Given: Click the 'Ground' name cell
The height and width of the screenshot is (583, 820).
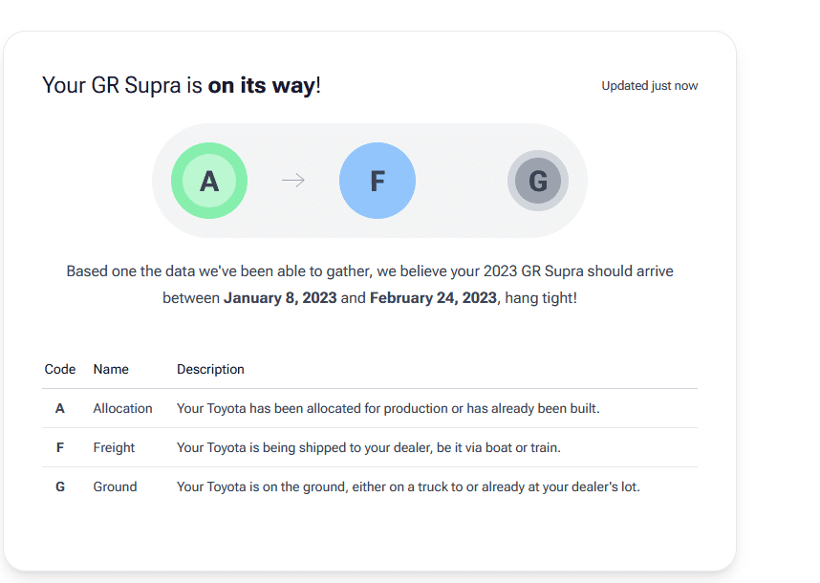Looking at the screenshot, I should [115, 486].
